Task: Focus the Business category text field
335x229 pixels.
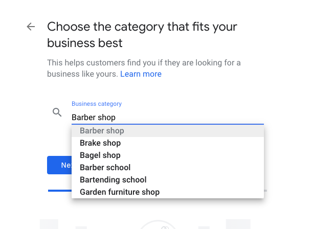Action: tap(168, 118)
